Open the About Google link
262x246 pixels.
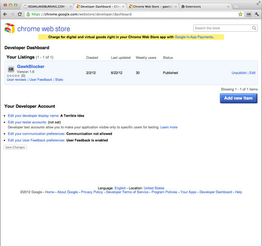click(67, 192)
